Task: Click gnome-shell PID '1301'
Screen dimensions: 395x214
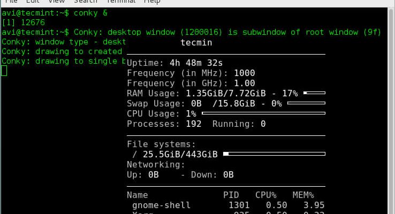Action: tap(239, 205)
